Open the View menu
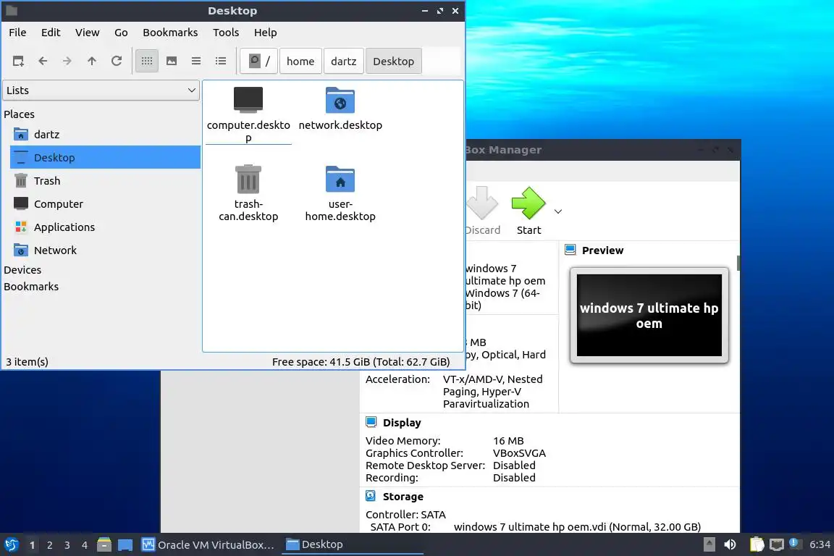Viewport: 834px width, 556px height. click(x=87, y=33)
